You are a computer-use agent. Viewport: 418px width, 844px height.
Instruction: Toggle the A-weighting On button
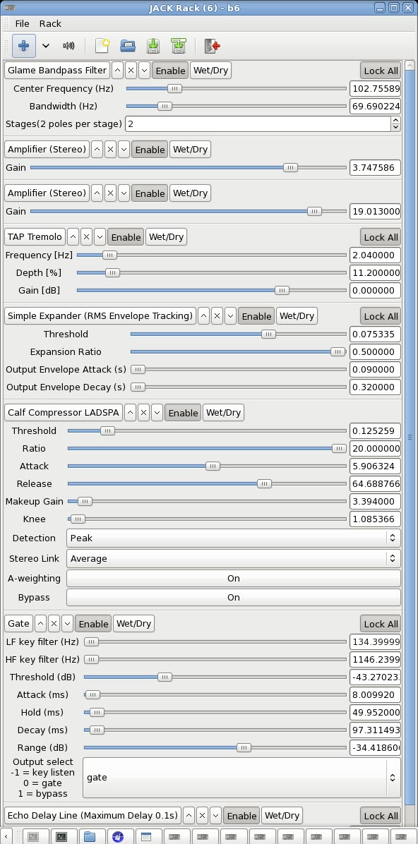pos(233,578)
